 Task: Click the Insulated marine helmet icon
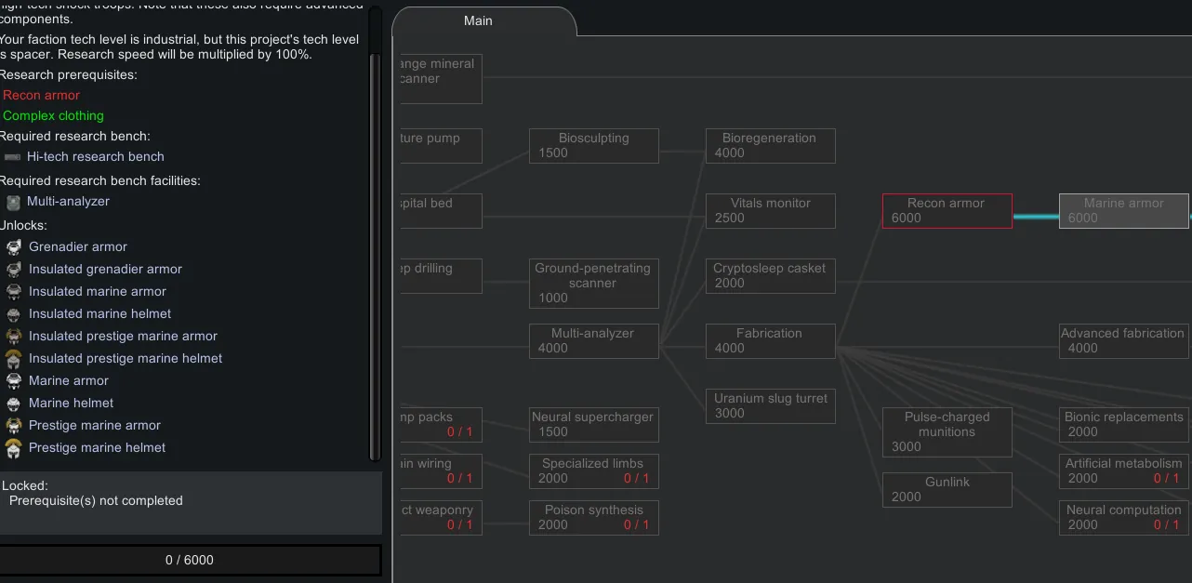tap(13, 314)
